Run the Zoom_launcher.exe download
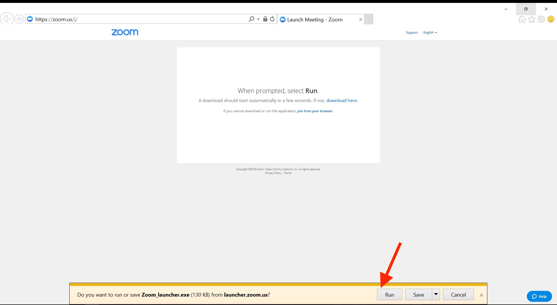Image resolution: width=557 pixels, height=305 pixels. [x=390, y=295]
